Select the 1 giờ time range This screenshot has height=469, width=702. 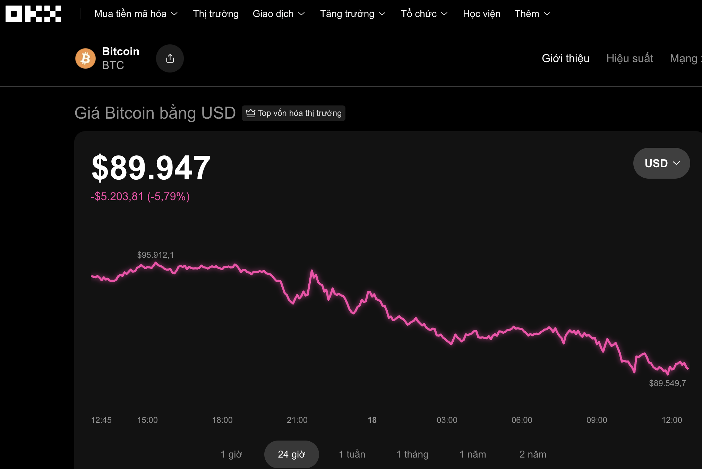click(x=232, y=454)
